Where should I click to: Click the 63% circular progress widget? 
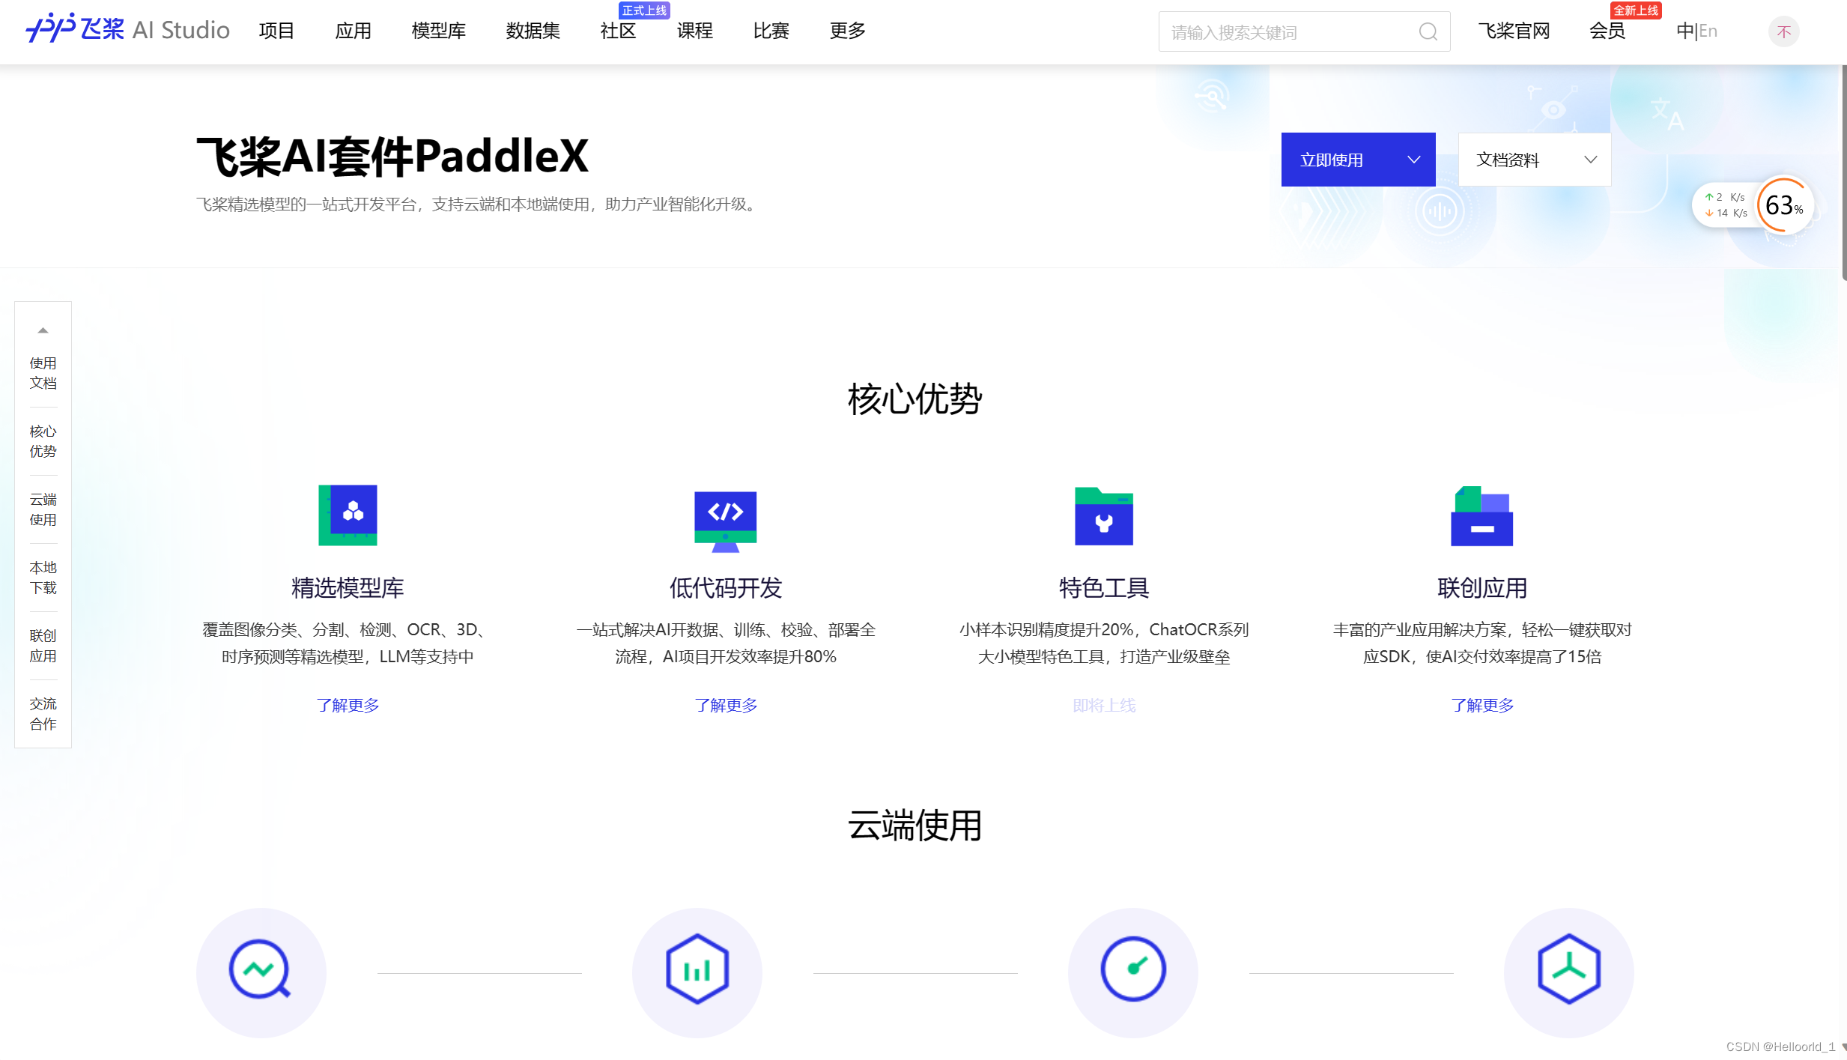[x=1783, y=206]
